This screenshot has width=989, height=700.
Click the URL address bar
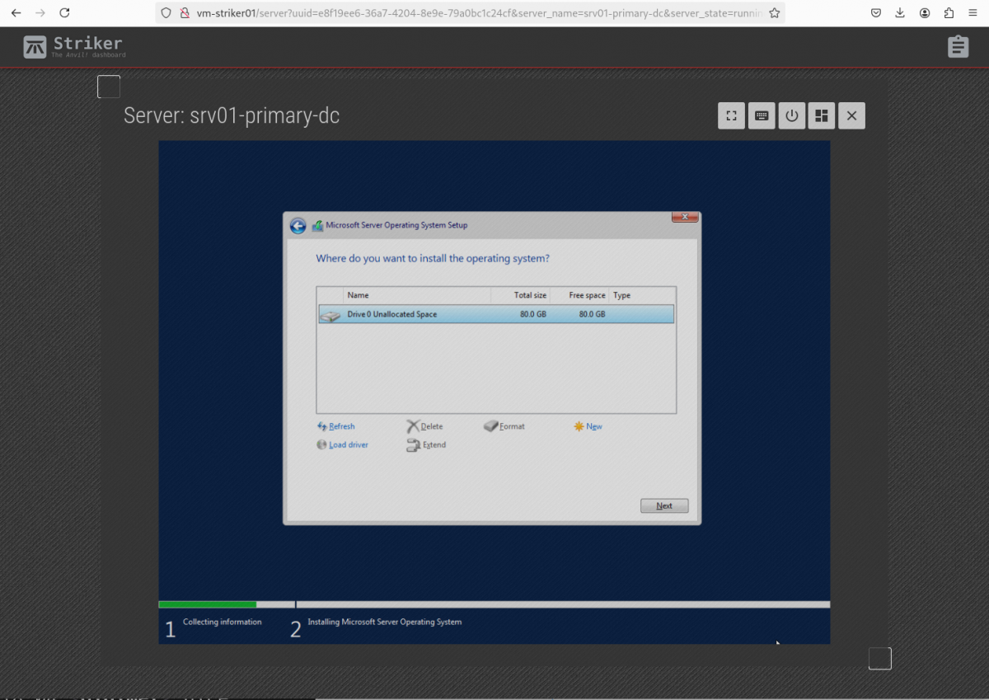[x=478, y=13]
